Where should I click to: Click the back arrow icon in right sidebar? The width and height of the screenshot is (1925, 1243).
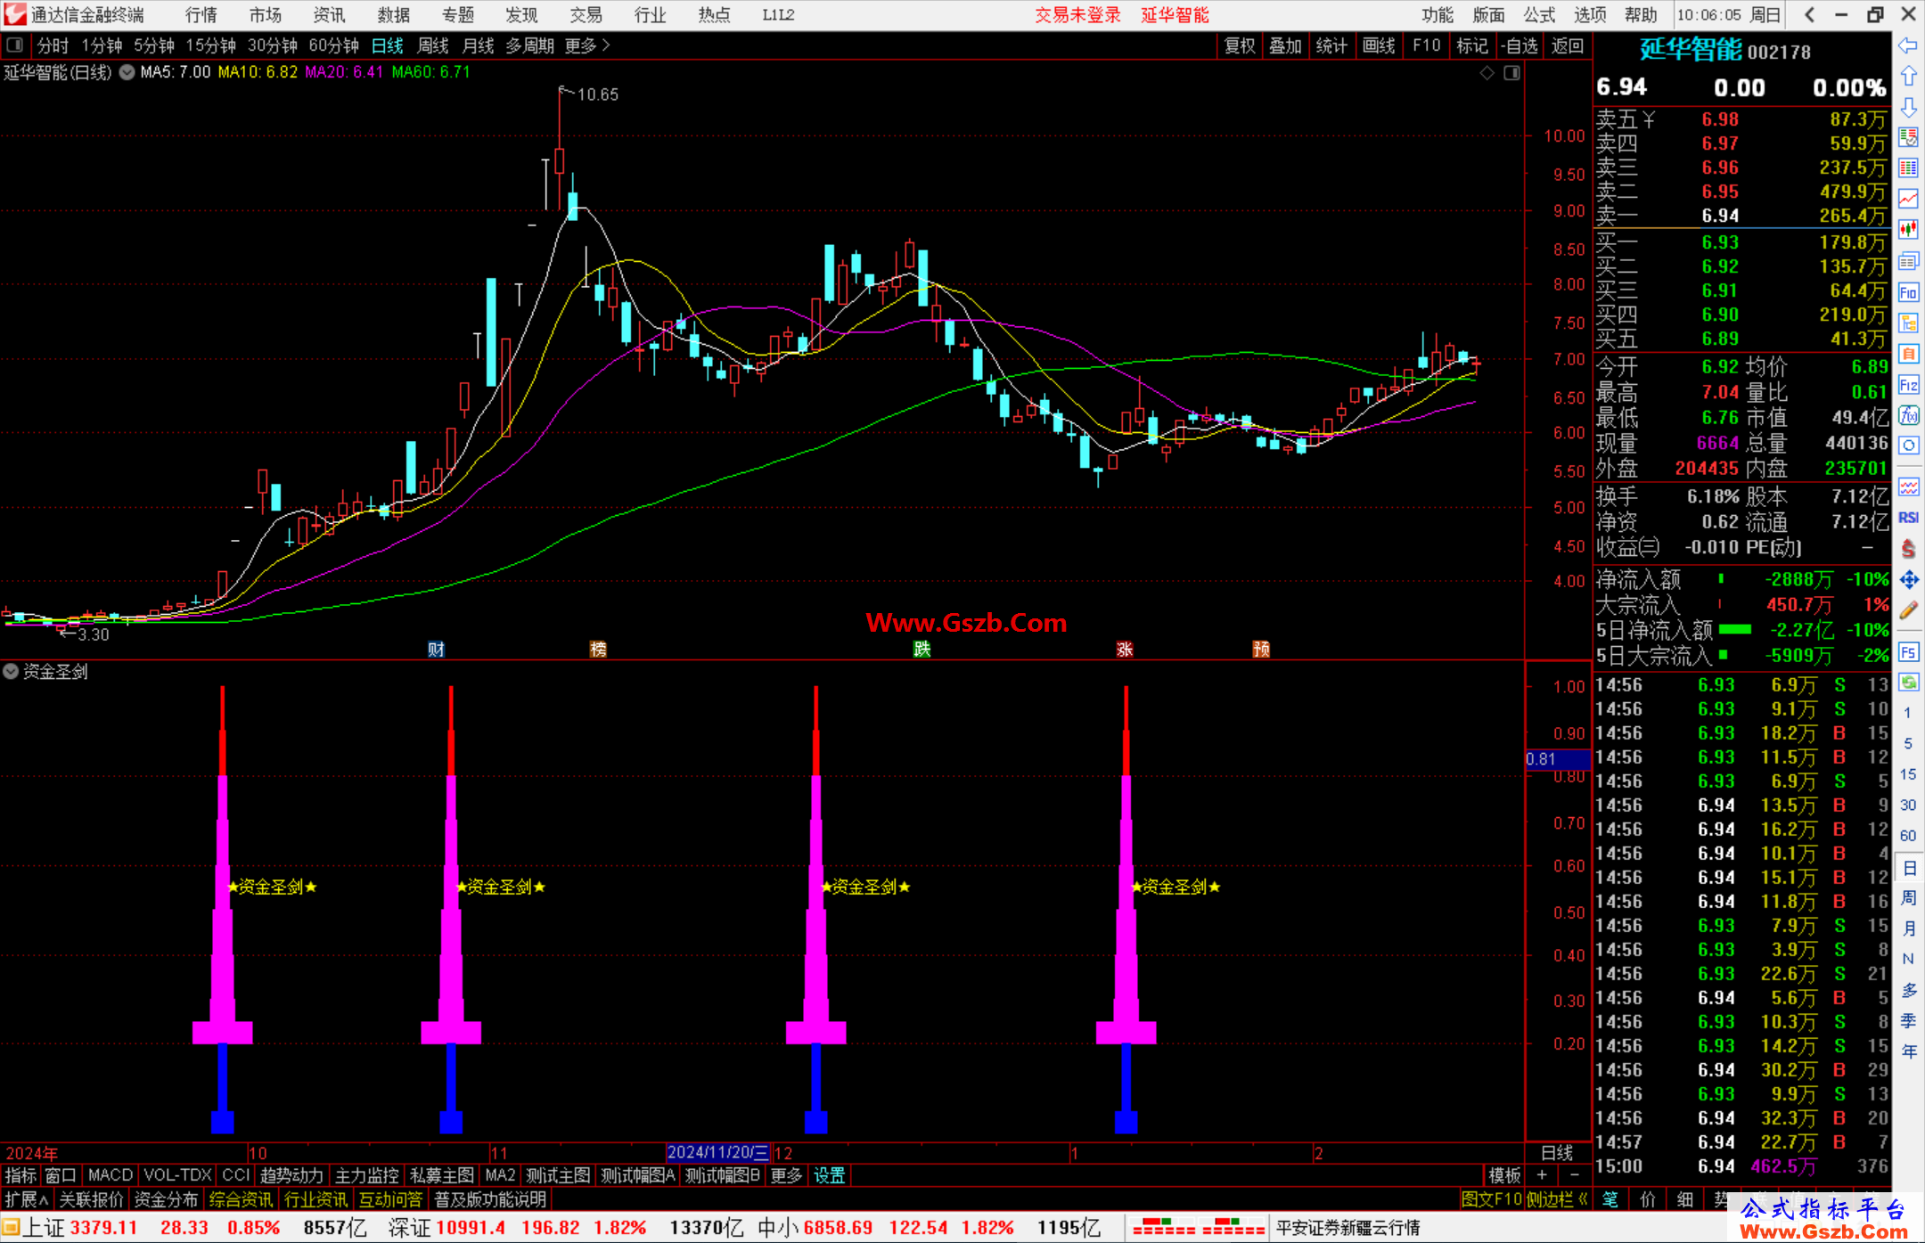pos(1908,45)
